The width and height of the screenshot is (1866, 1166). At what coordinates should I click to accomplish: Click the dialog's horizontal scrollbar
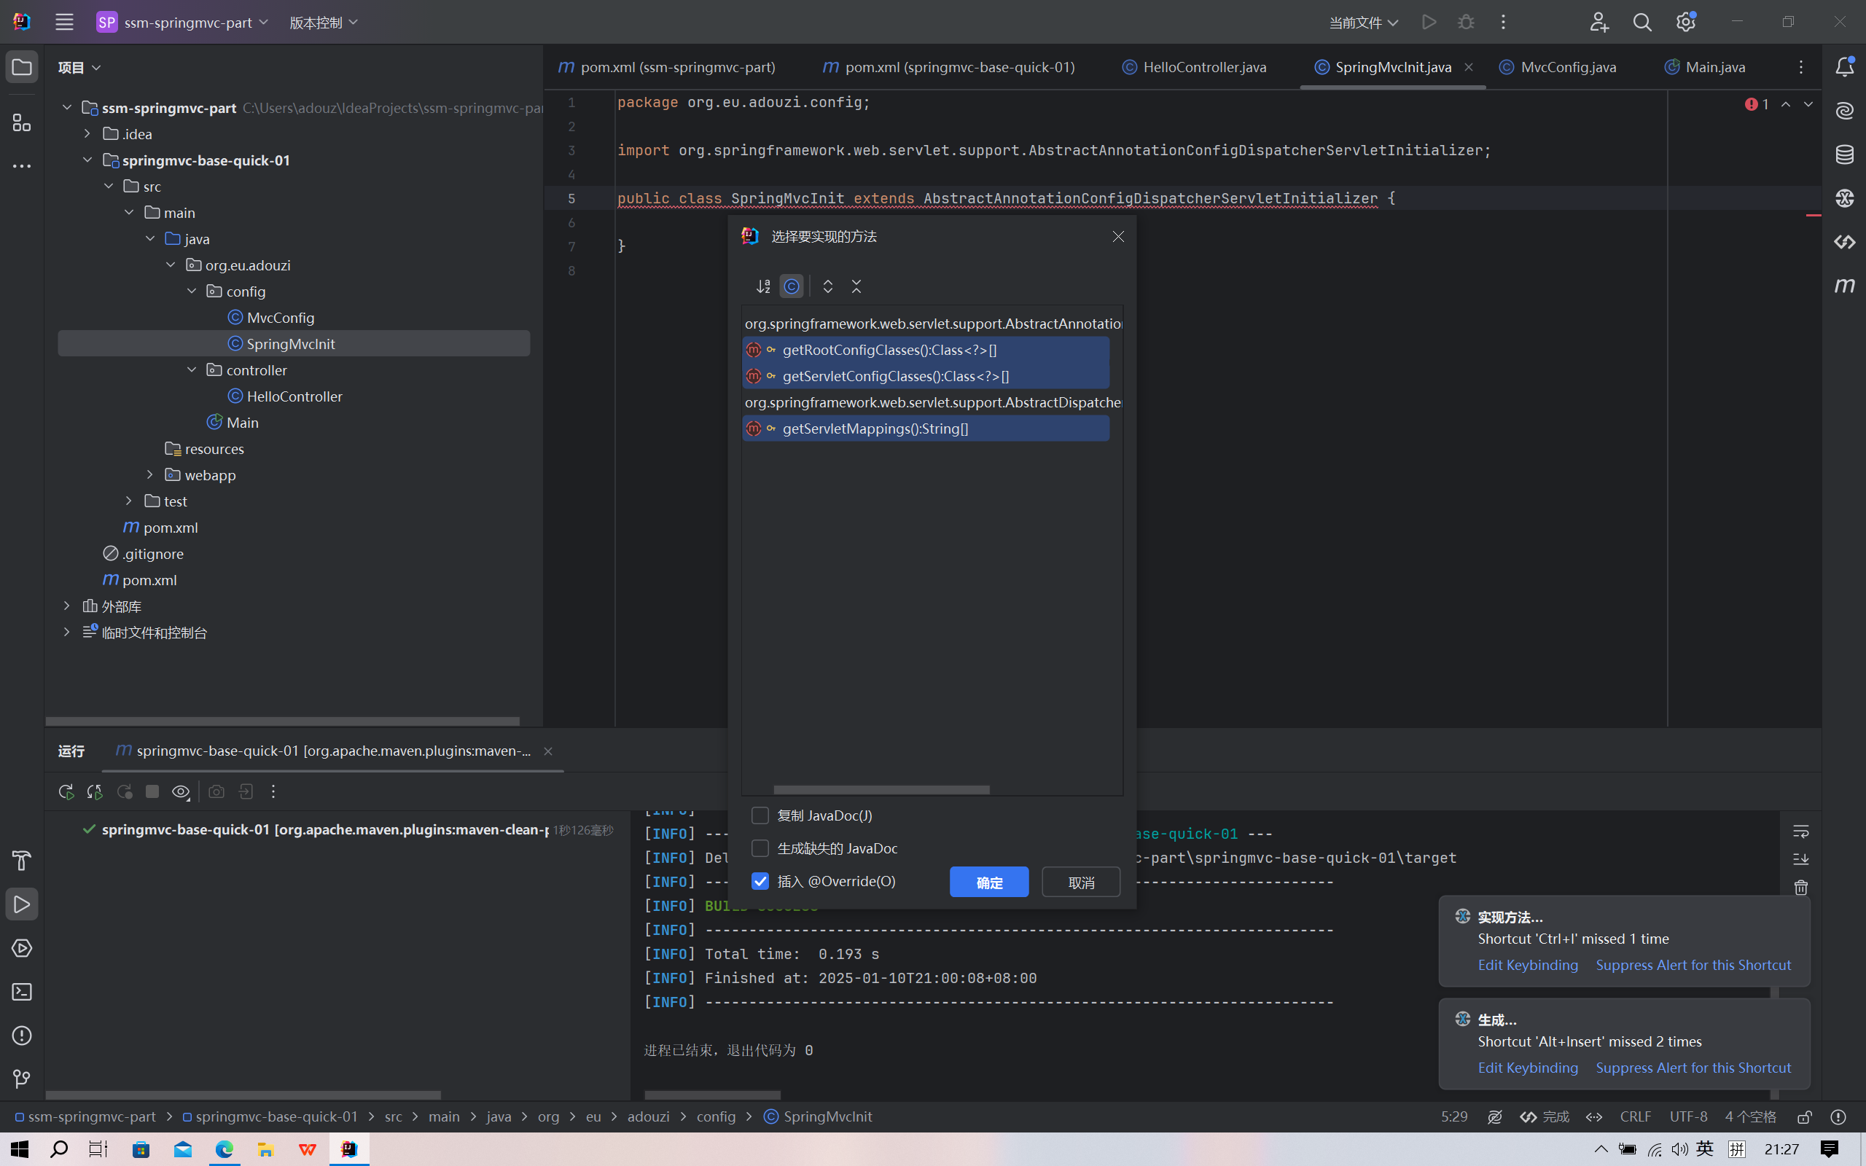[x=881, y=790]
